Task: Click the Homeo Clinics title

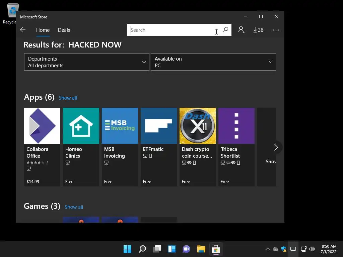Action: coord(73,152)
